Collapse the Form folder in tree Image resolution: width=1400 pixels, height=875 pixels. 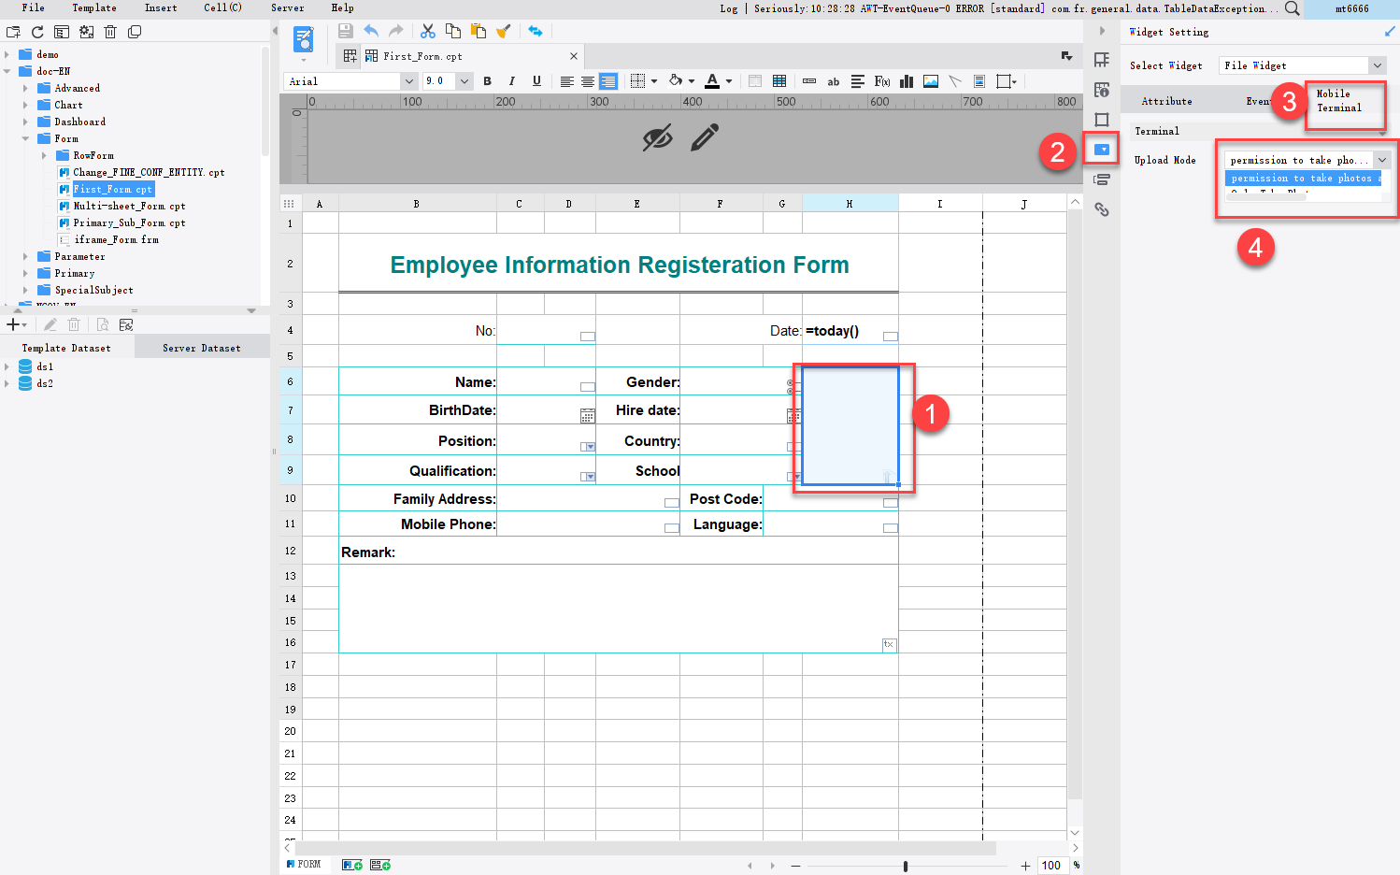pos(25,138)
